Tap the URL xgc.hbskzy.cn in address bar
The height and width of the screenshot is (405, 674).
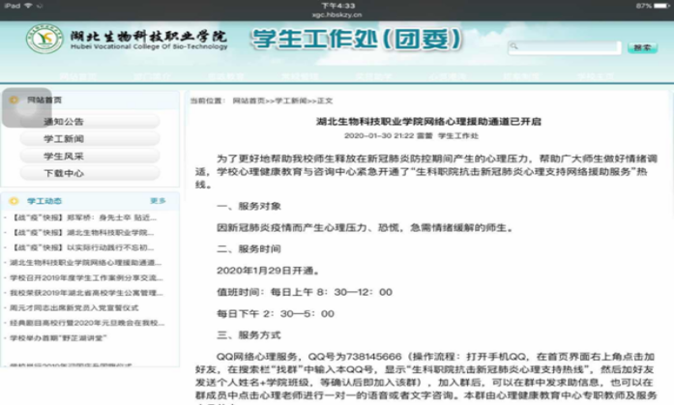click(337, 14)
